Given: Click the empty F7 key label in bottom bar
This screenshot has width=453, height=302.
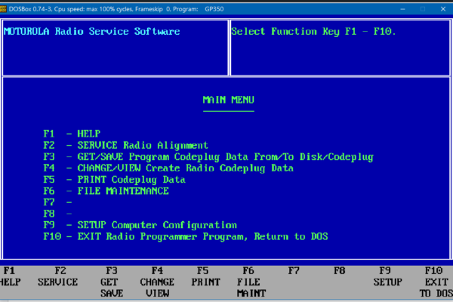Looking at the screenshot, I should 294,271.
